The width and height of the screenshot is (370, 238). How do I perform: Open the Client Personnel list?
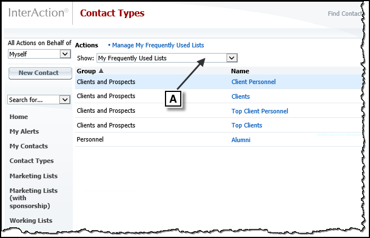(x=254, y=82)
